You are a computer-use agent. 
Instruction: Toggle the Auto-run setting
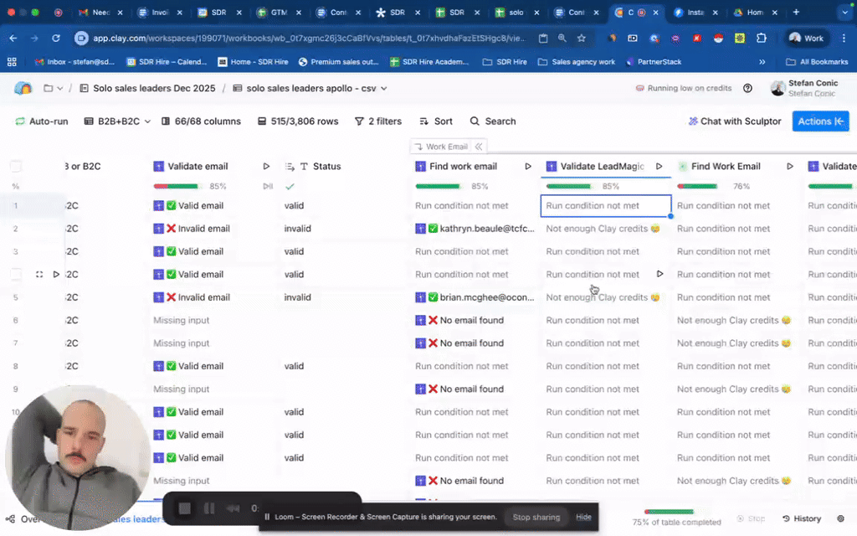[x=41, y=121]
